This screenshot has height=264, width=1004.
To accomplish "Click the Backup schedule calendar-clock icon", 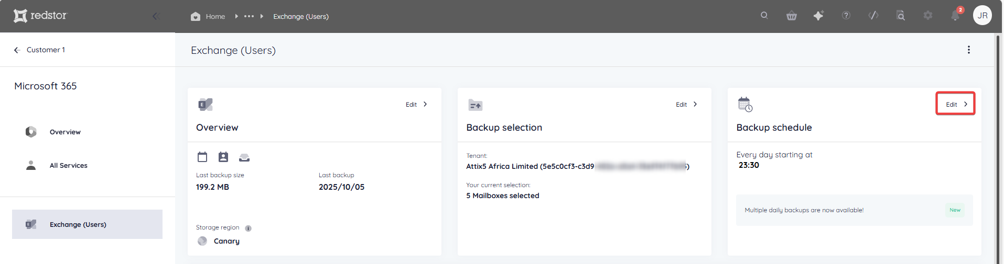I will (745, 104).
